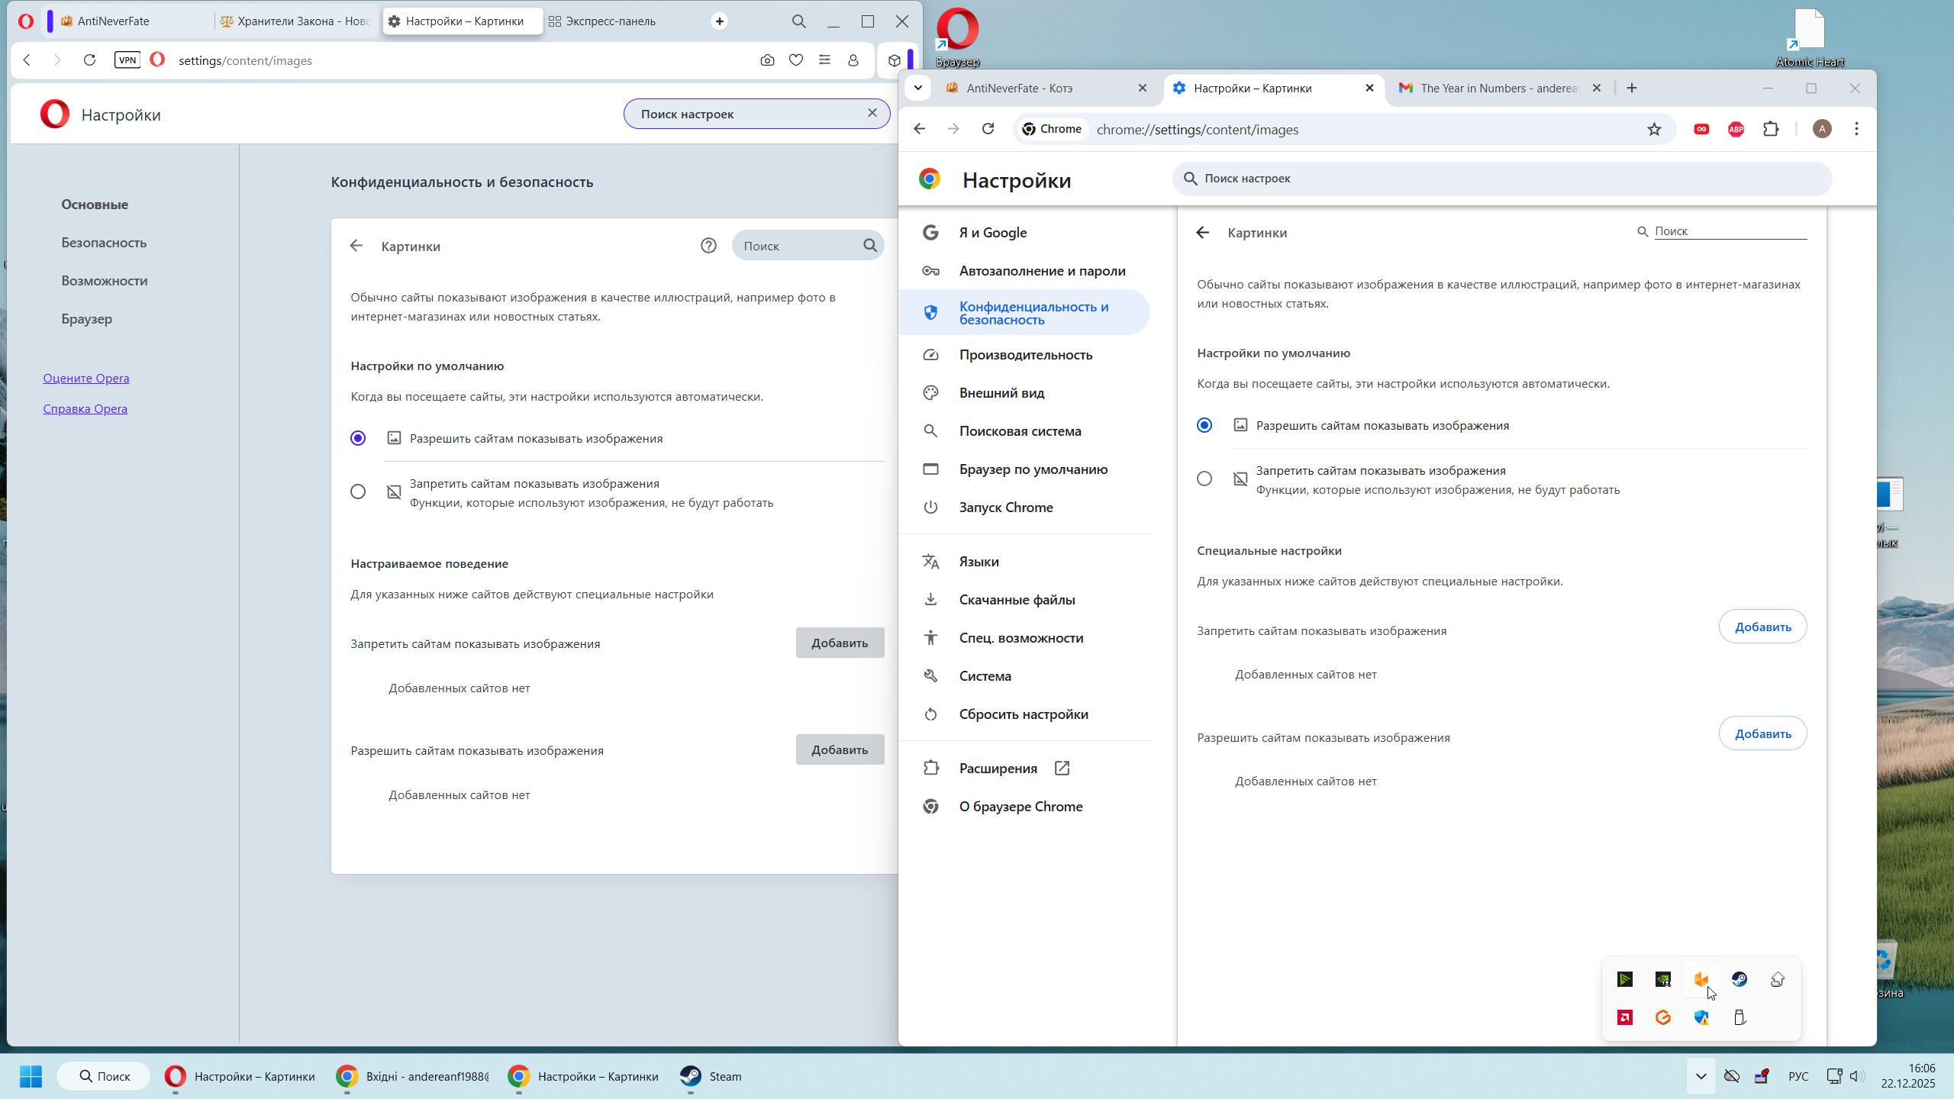Open Opera easy setup menu icon
Image resolution: width=1954 pixels, height=1099 pixels.
point(824,60)
